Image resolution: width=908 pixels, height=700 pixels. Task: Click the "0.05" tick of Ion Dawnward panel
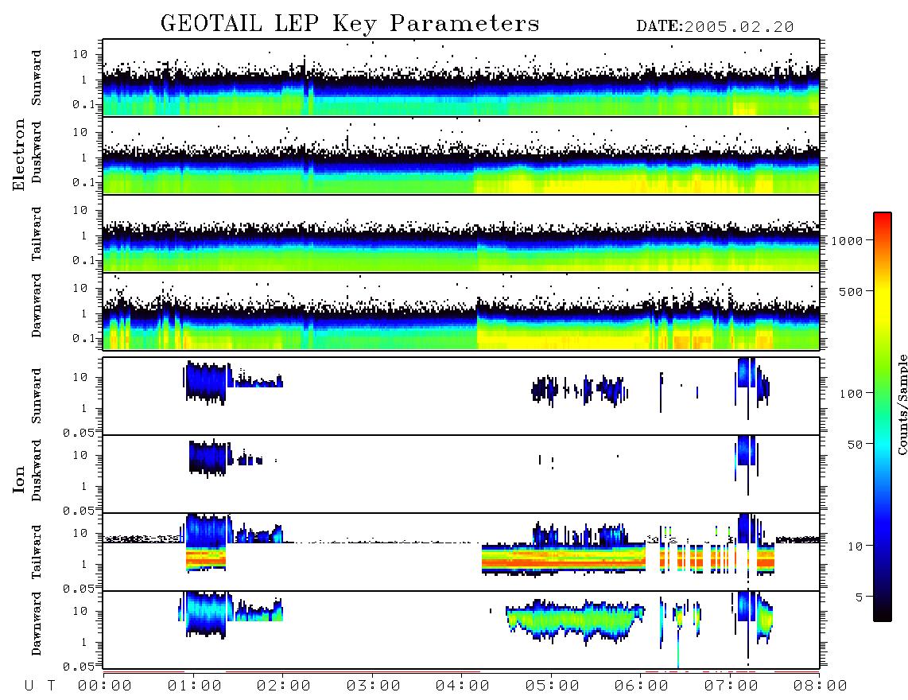[78, 667]
